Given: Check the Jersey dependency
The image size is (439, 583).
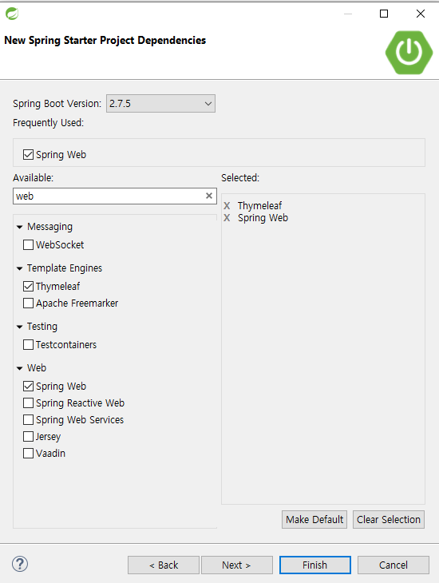Looking at the screenshot, I should tap(28, 436).
